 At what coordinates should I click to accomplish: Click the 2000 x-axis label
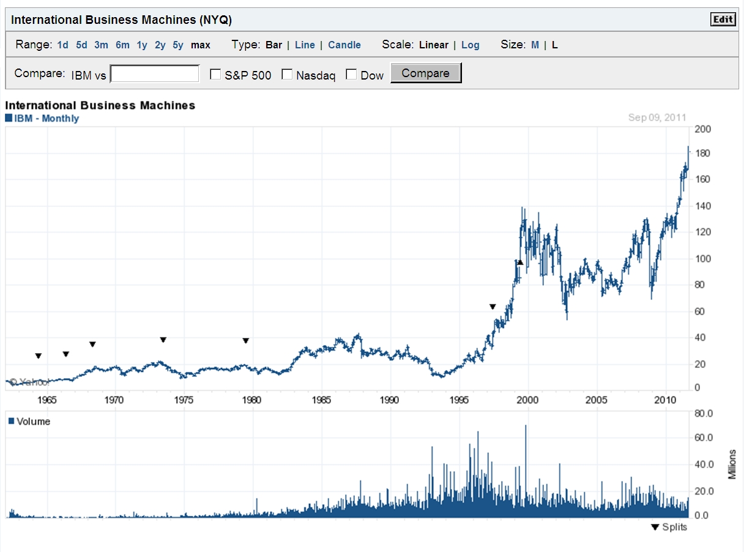[528, 400]
